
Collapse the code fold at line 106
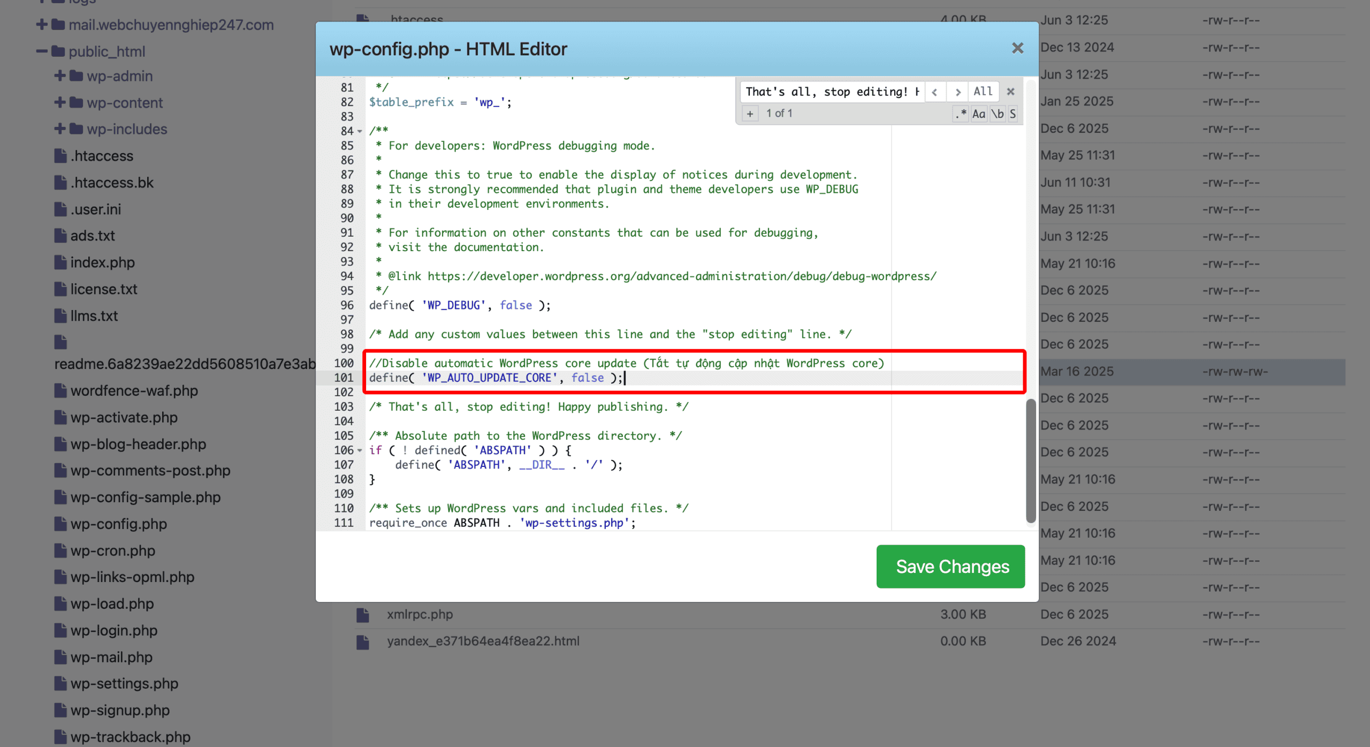(360, 450)
